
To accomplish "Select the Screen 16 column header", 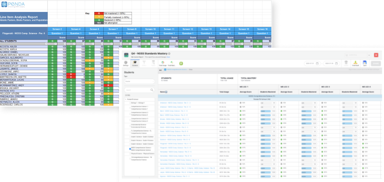I will click(262, 29).
